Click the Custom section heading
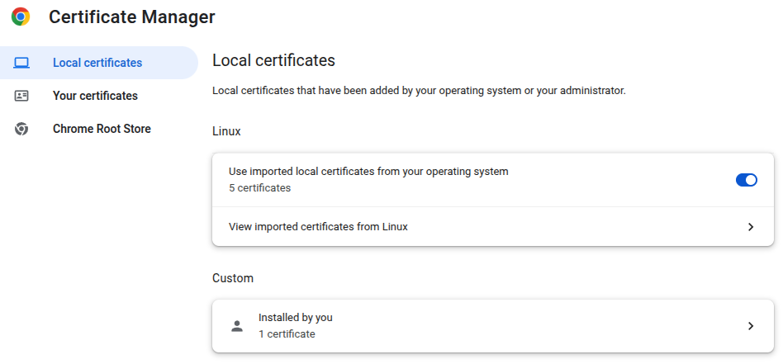Viewport: 783px width, 364px height. pos(232,278)
